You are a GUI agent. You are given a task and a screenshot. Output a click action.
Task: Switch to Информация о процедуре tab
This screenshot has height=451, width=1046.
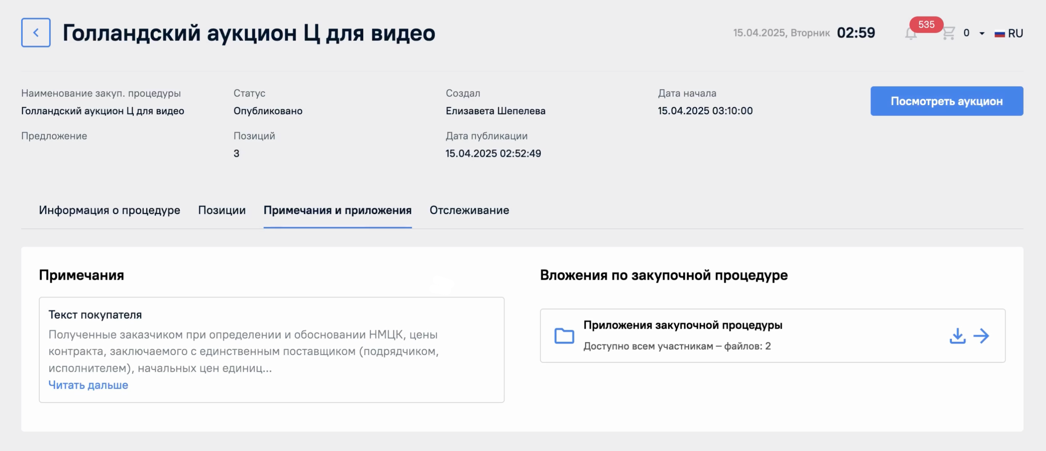tap(109, 210)
